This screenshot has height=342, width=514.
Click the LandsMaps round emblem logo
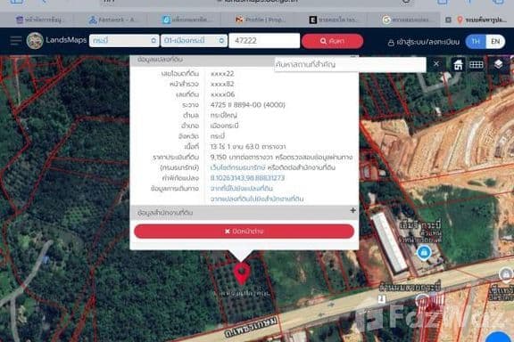pyautogui.click(x=35, y=41)
